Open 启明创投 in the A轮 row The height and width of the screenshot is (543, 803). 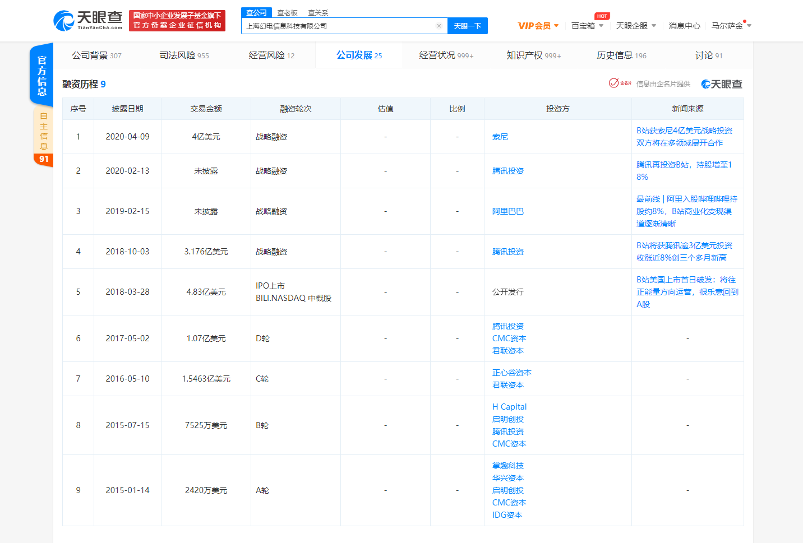(508, 490)
